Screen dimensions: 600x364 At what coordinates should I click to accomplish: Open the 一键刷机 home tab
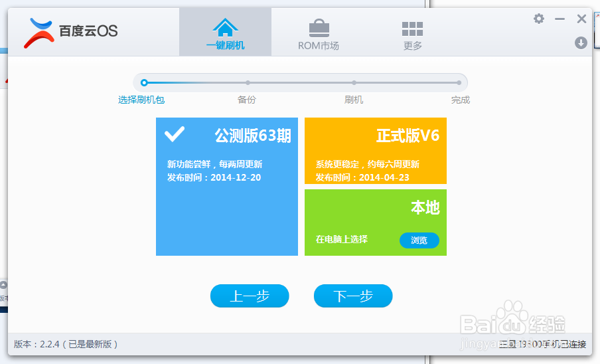[x=226, y=32]
